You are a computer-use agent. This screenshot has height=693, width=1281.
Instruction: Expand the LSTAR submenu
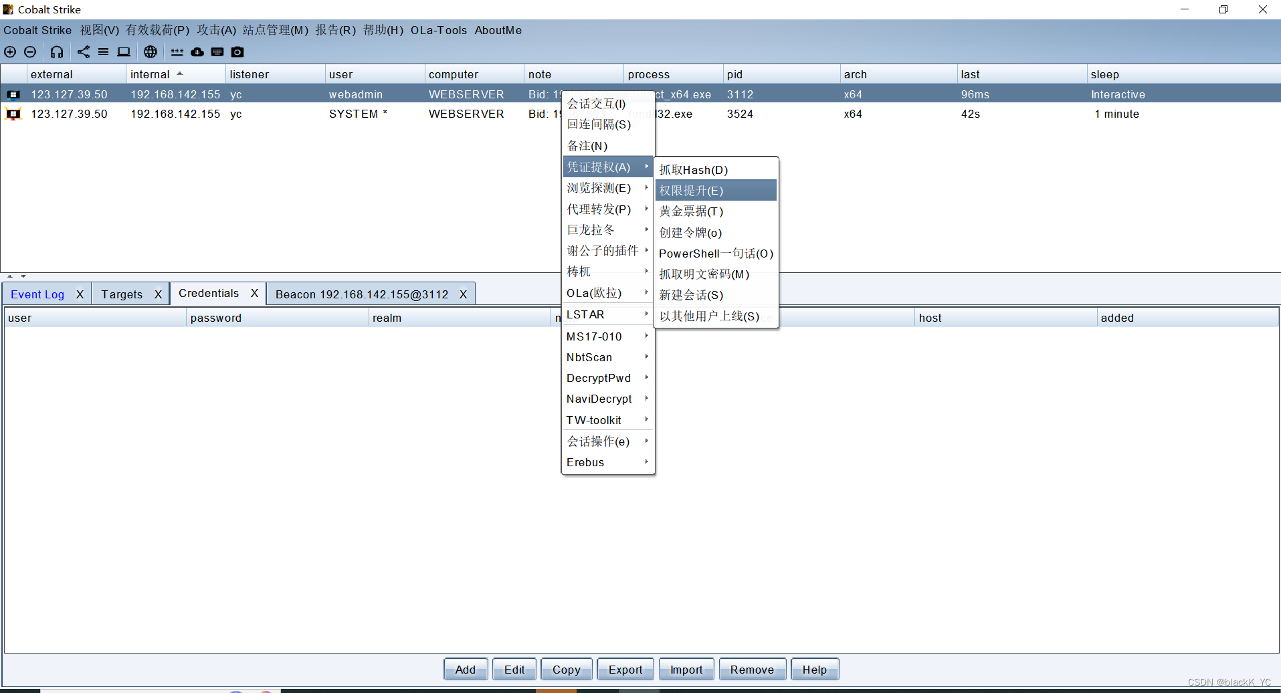pyautogui.click(x=608, y=314)
